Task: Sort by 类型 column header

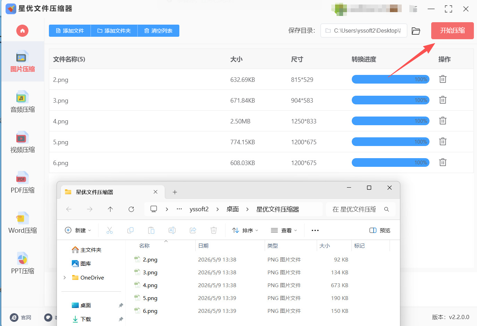Action: [273, 246]
